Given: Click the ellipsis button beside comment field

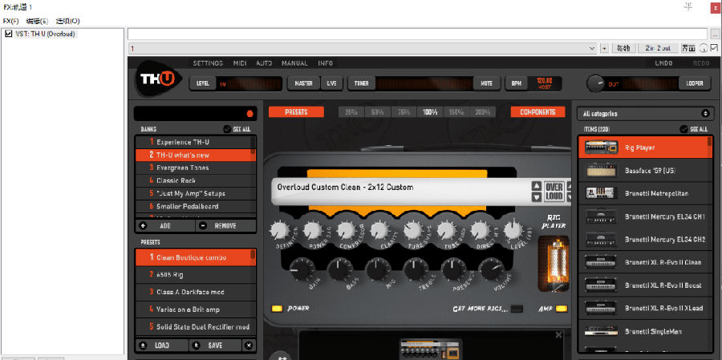Looking at the screenshot, I should (714, 34).
